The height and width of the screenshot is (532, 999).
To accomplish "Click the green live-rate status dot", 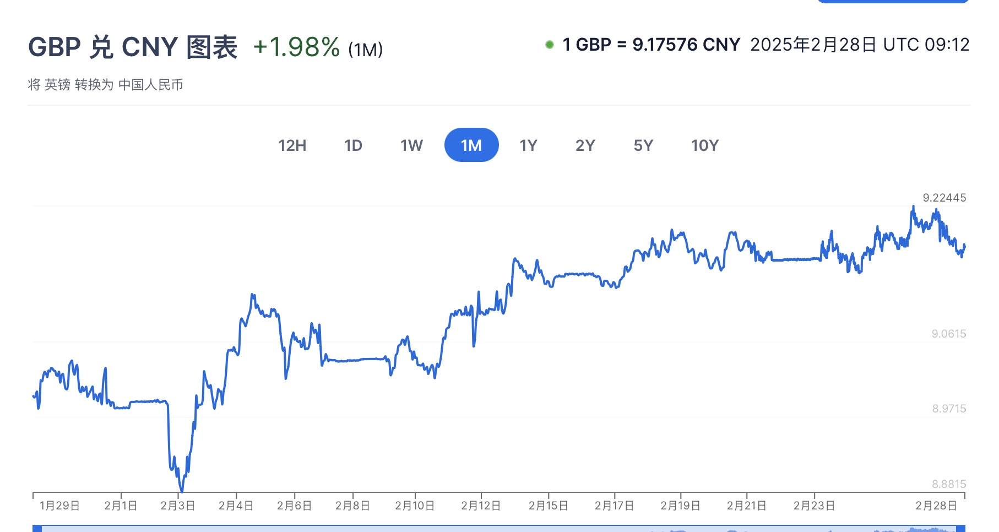I will tap(549, 45).
